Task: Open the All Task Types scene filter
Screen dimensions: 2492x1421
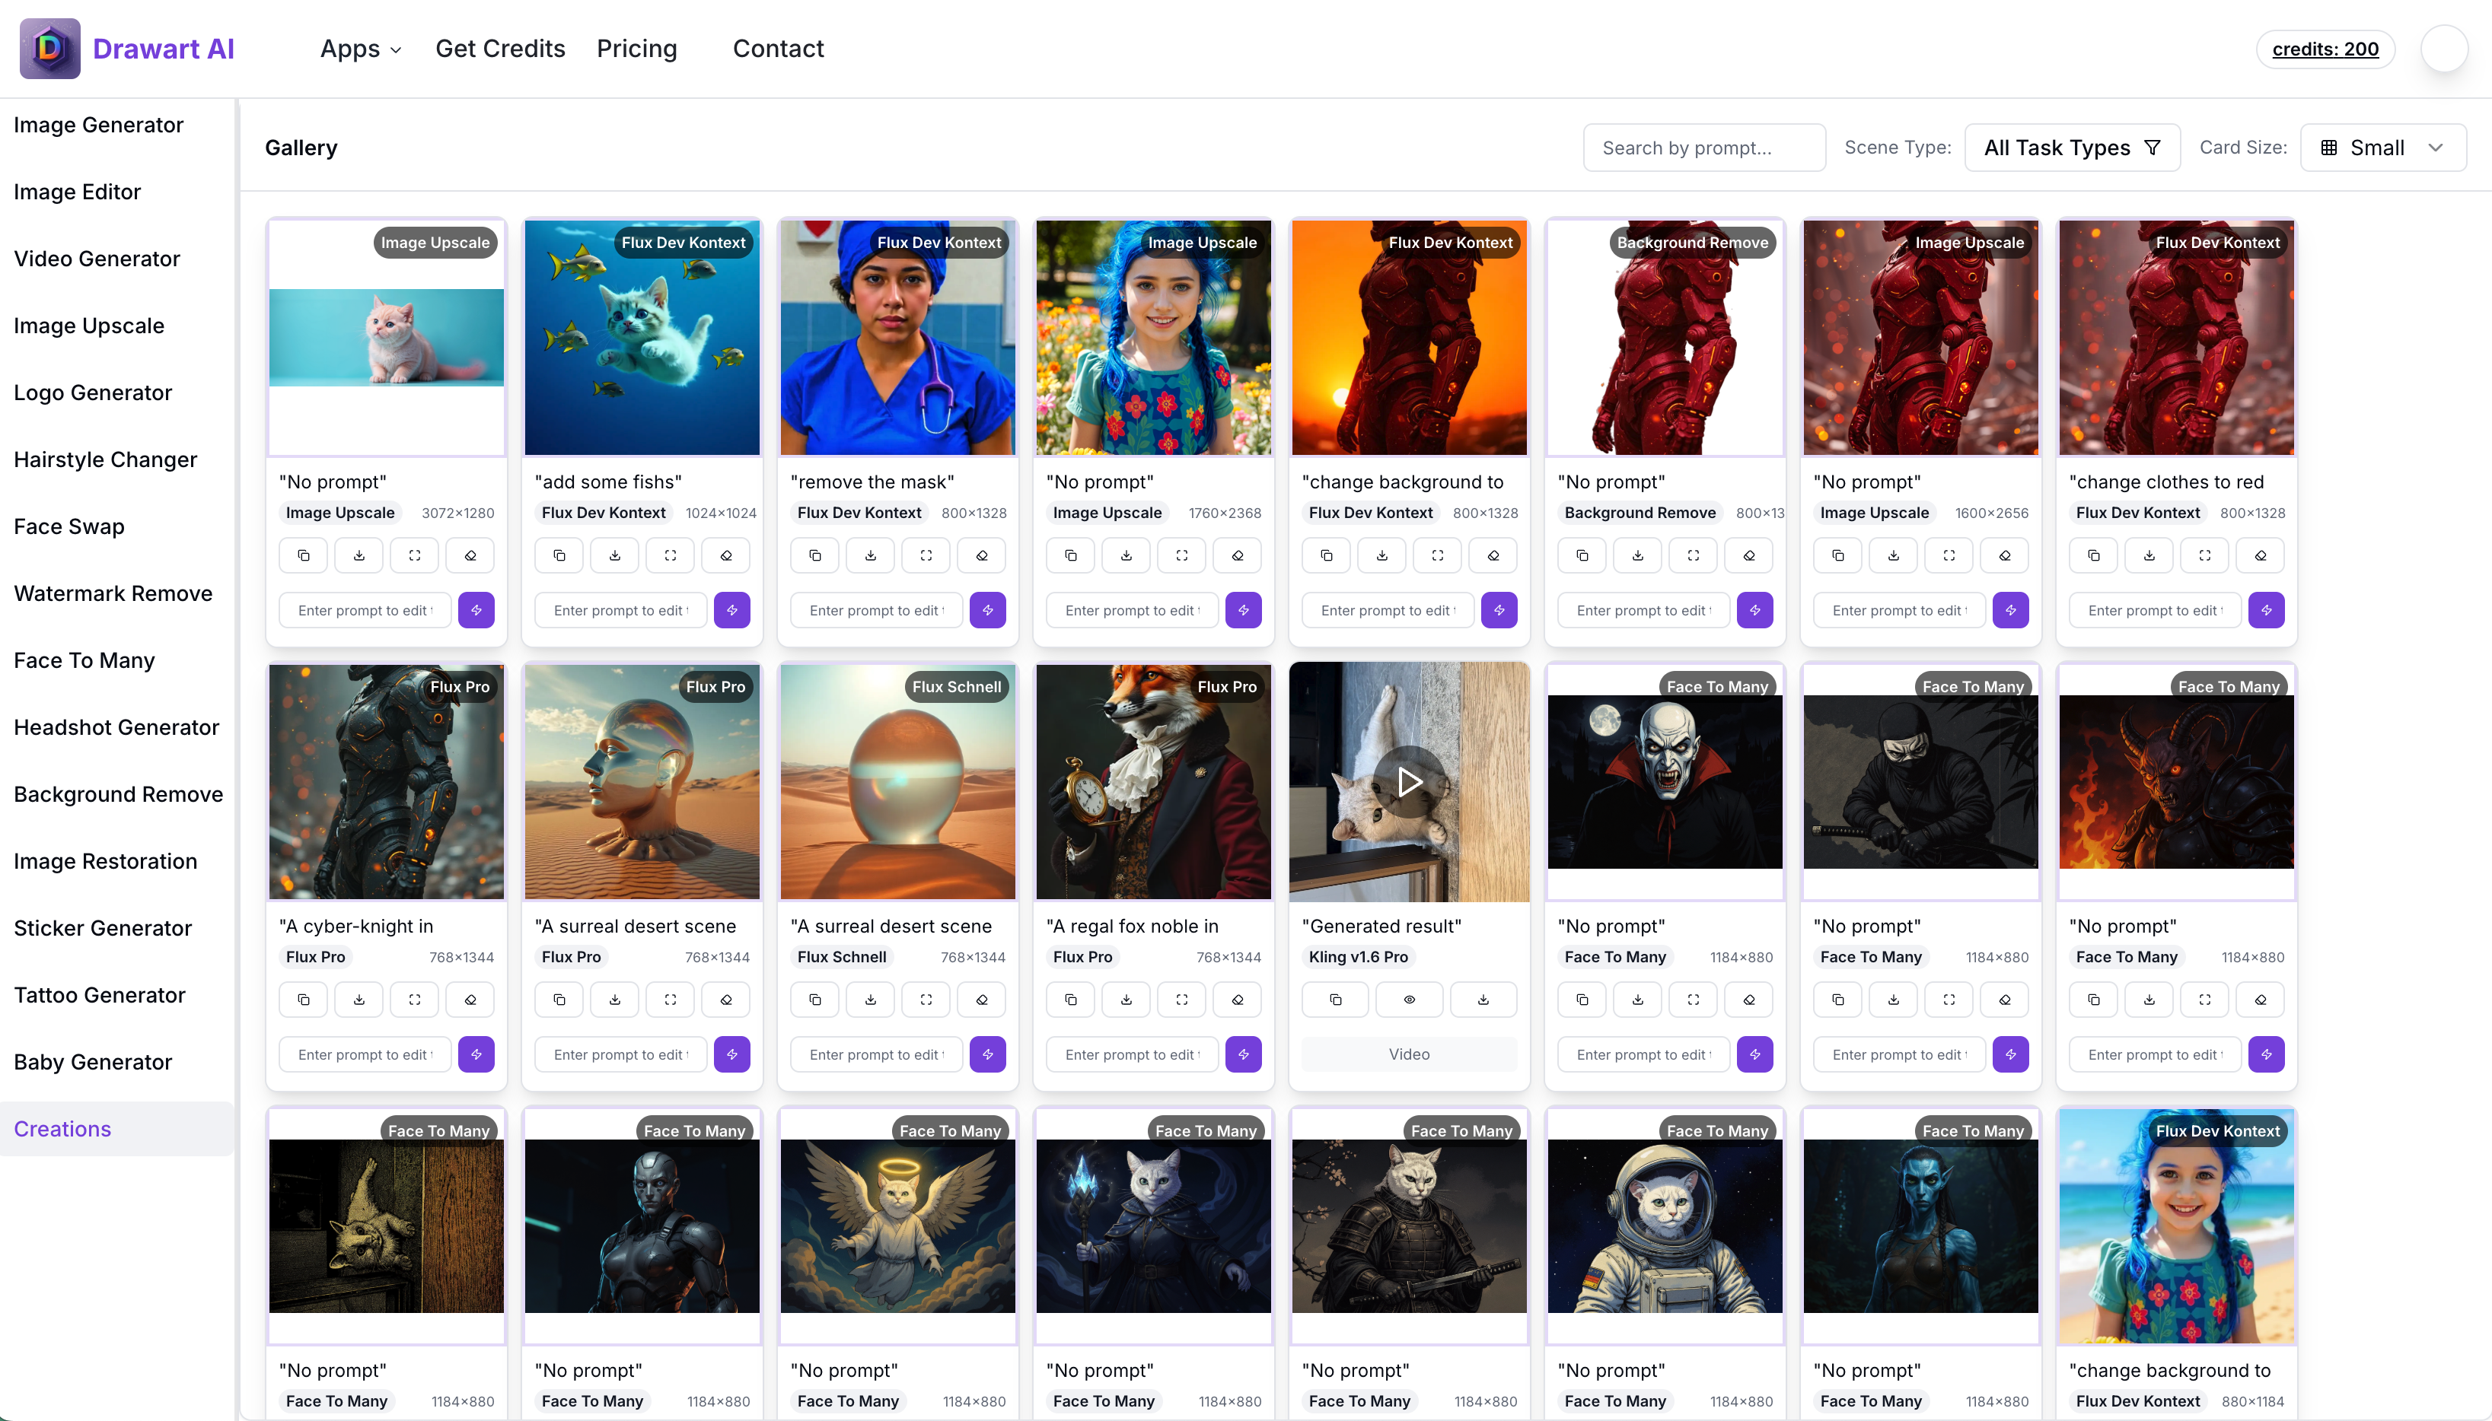Action: click(x=2073, y=148)
